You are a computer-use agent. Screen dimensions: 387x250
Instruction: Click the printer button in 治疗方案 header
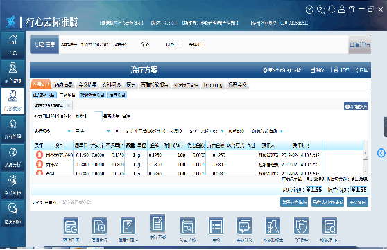[x=341, y=70]
